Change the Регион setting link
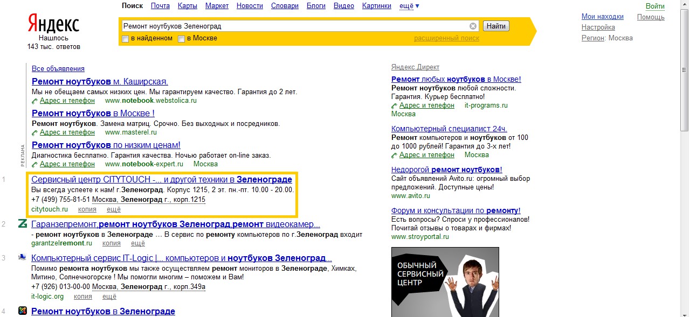Viewport: 690px width, 317px height. pos(593,38)
